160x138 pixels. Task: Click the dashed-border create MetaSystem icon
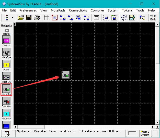click(x=106, y=18)
